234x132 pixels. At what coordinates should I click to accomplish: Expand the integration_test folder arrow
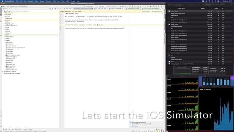[4, 26]
